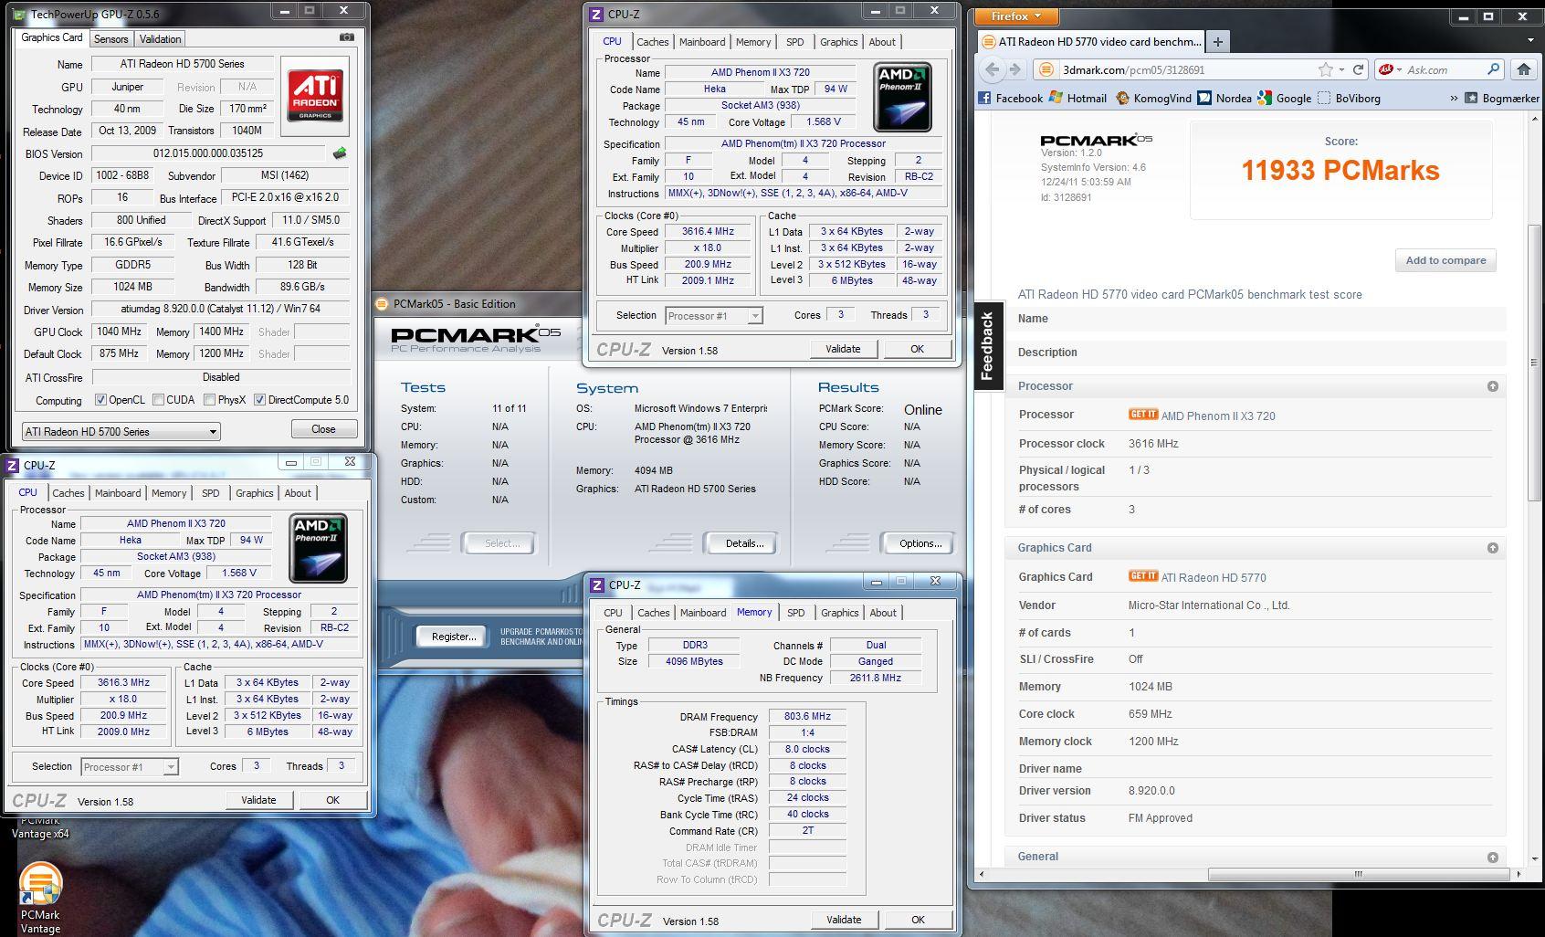Viewport: 1545px width, 937px height.
Task: Bookmark page with star icon in address bar
Action: coord(1325,69)
